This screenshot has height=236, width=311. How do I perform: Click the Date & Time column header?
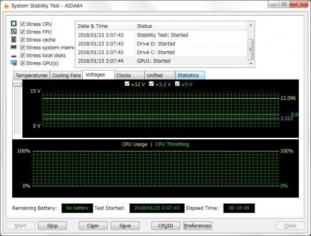(105, 26)
